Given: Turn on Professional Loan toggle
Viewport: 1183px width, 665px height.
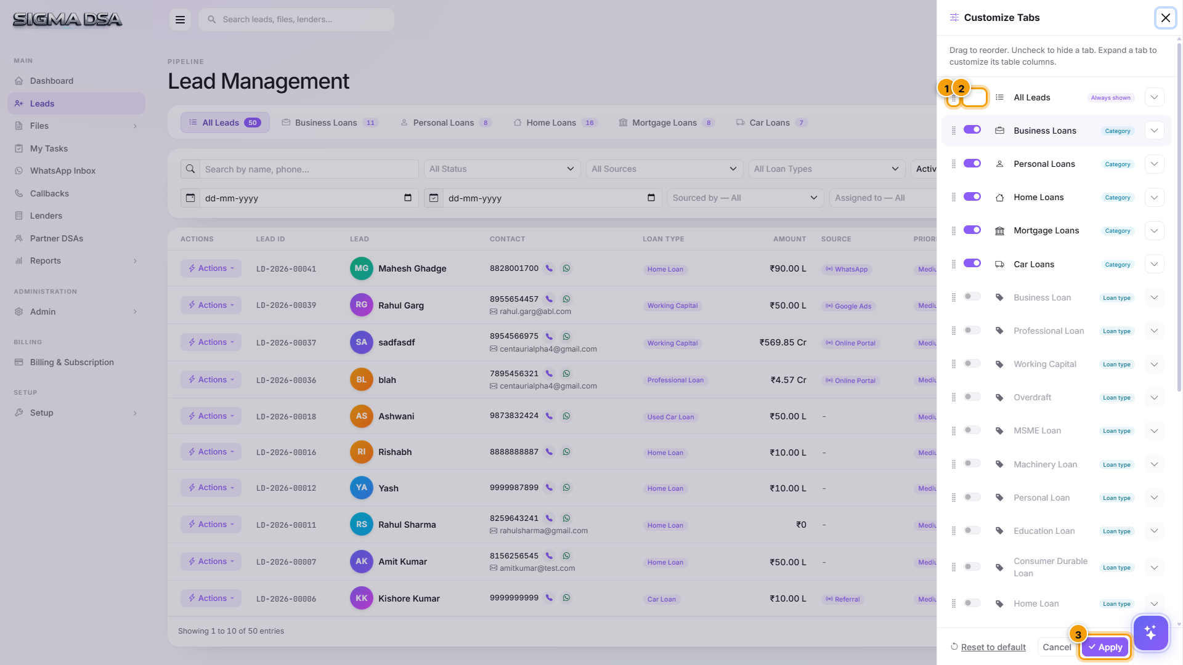Looking at the screenshot, I should tap(972, 330).
